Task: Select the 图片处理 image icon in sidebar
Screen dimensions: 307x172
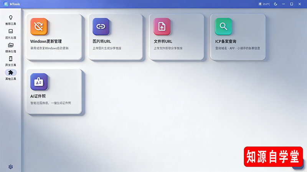Action: coord(11,31)
